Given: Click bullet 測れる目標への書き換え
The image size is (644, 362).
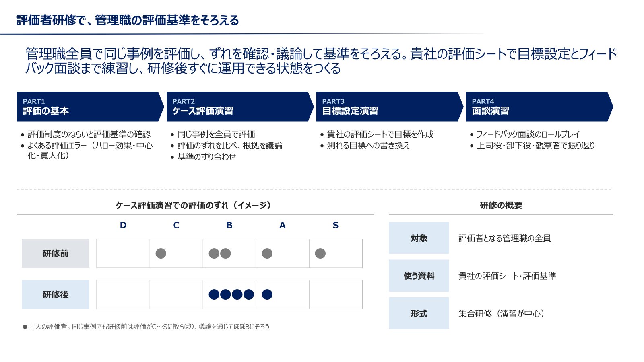Looking at the screenshot, I should point(368,145).
